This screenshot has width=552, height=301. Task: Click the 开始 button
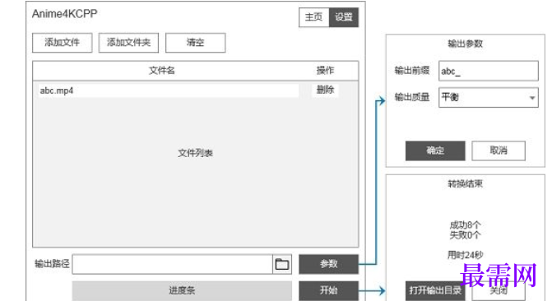[x=328, y=290]
